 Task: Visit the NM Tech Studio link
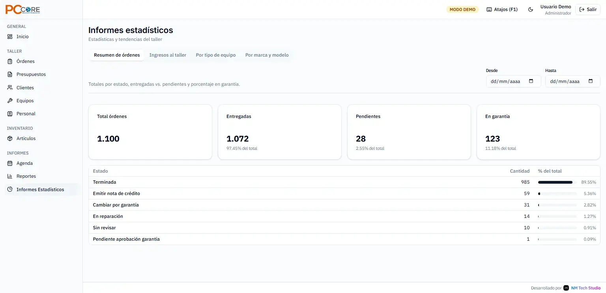pos(586,288)
